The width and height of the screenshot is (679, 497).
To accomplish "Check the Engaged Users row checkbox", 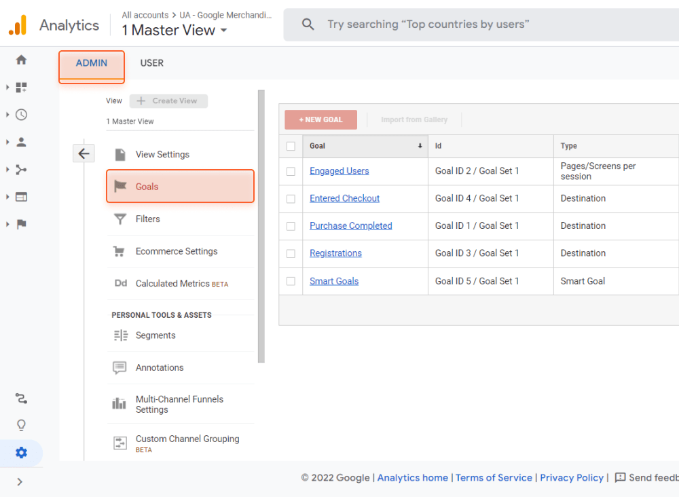I will (291, 172).
